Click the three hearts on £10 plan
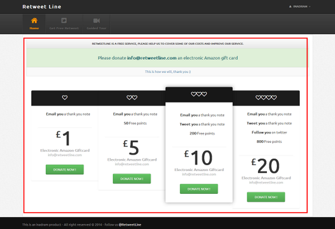The height and width of the screenshot is (229, 335). click(199, 94)
